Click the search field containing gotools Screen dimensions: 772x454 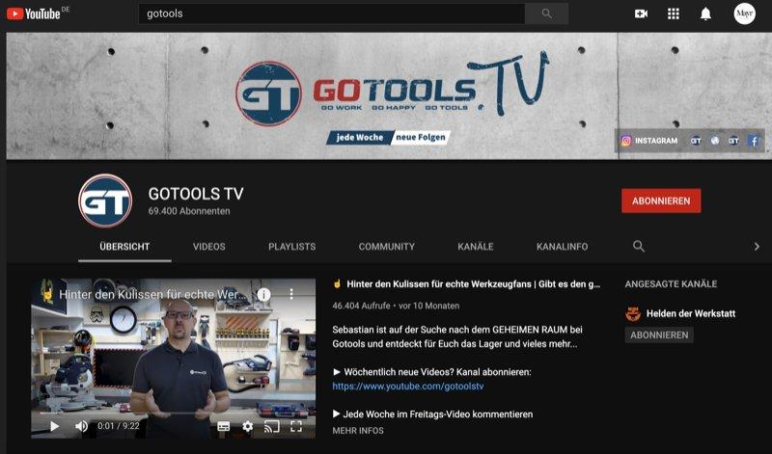coord(332,13)
